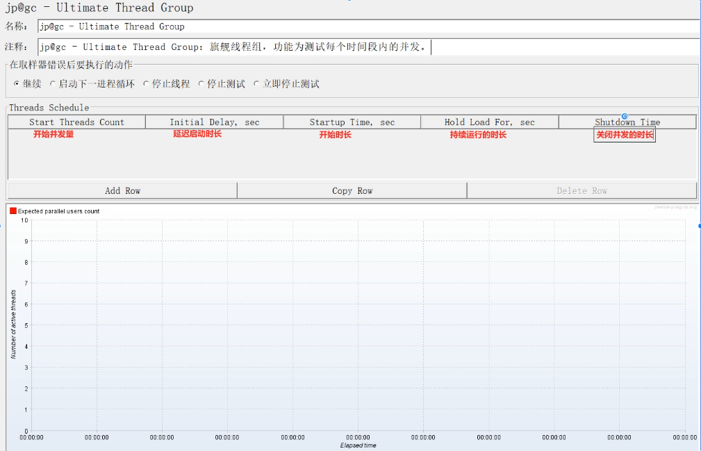The height and width of the screenshot is (451, 701).
Task: Click the Shutdown Time column header
Action: [x=627, y=122]
